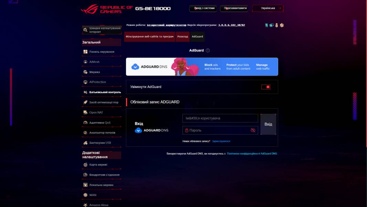
Task: Open the AdGuard help question mark icon
Action: tap(207, 50)
